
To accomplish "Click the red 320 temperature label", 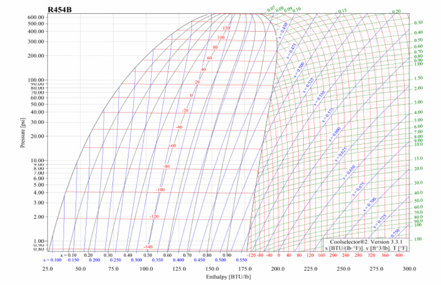I will 372,255.
